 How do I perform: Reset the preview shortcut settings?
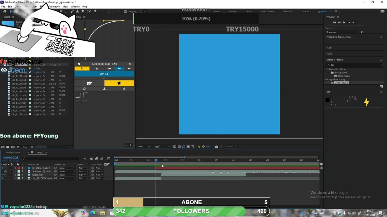point(362,32)
